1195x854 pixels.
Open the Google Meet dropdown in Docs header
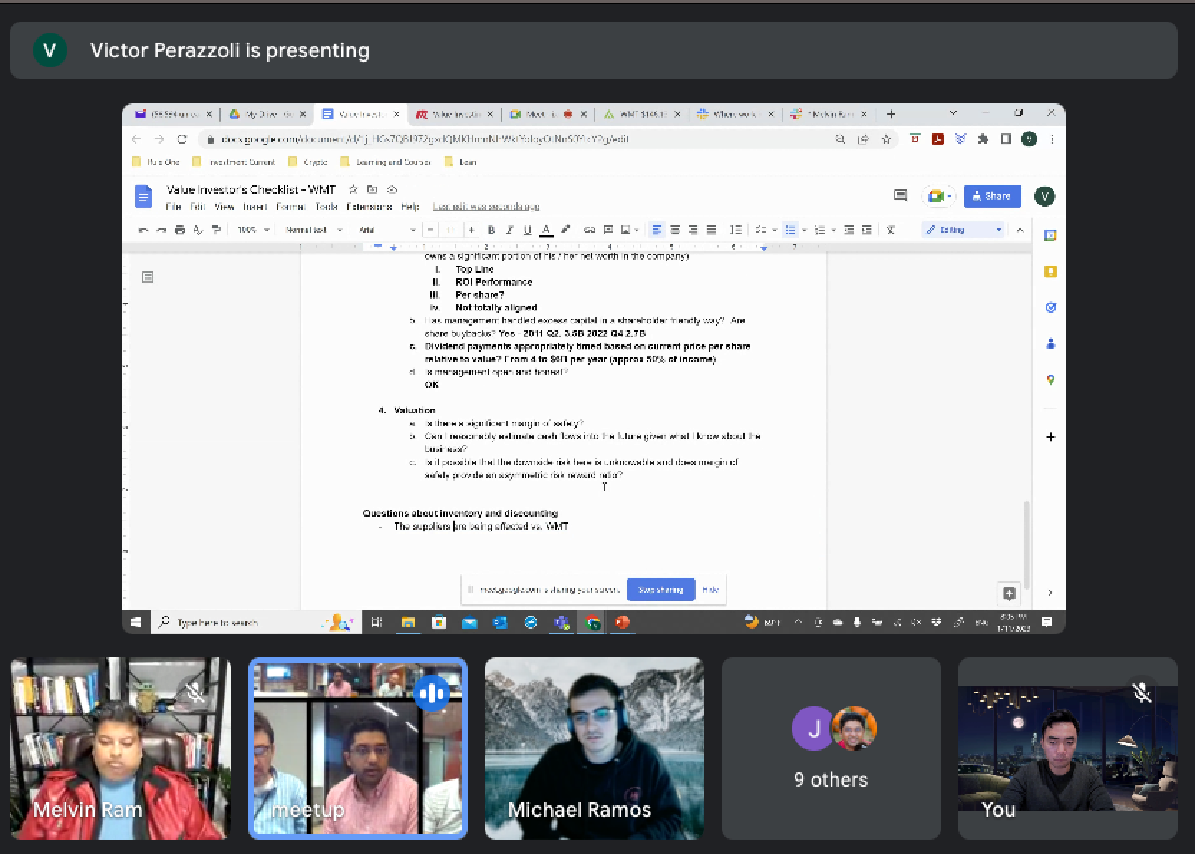[938, 196]
